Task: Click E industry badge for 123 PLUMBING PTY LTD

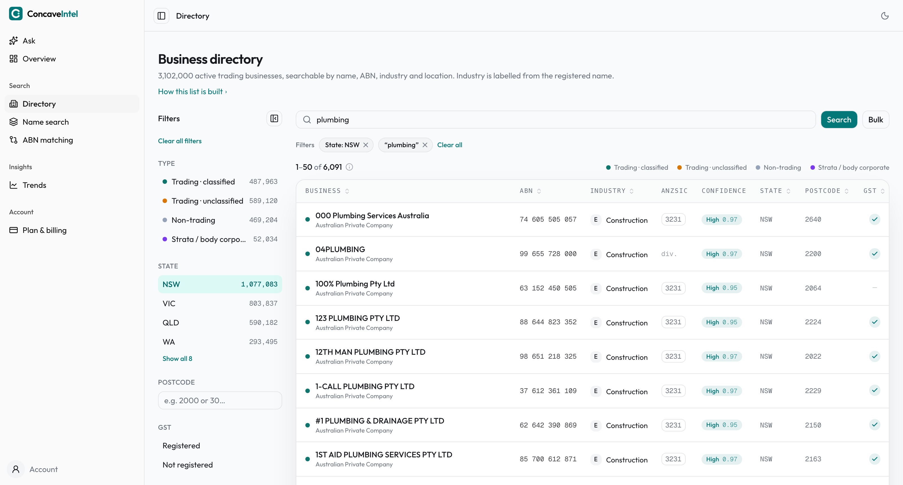Action: coord(596,322)
